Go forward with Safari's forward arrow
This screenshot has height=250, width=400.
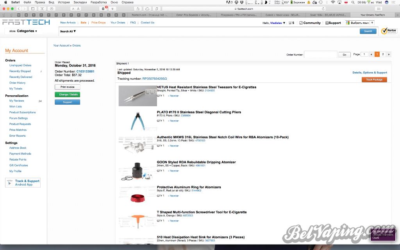[x=25, y=9]
